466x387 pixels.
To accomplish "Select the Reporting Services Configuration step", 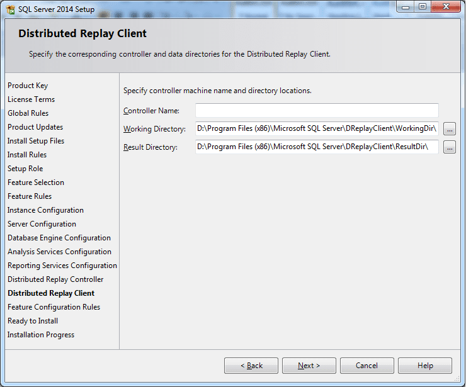I will (x=62, y=266).
